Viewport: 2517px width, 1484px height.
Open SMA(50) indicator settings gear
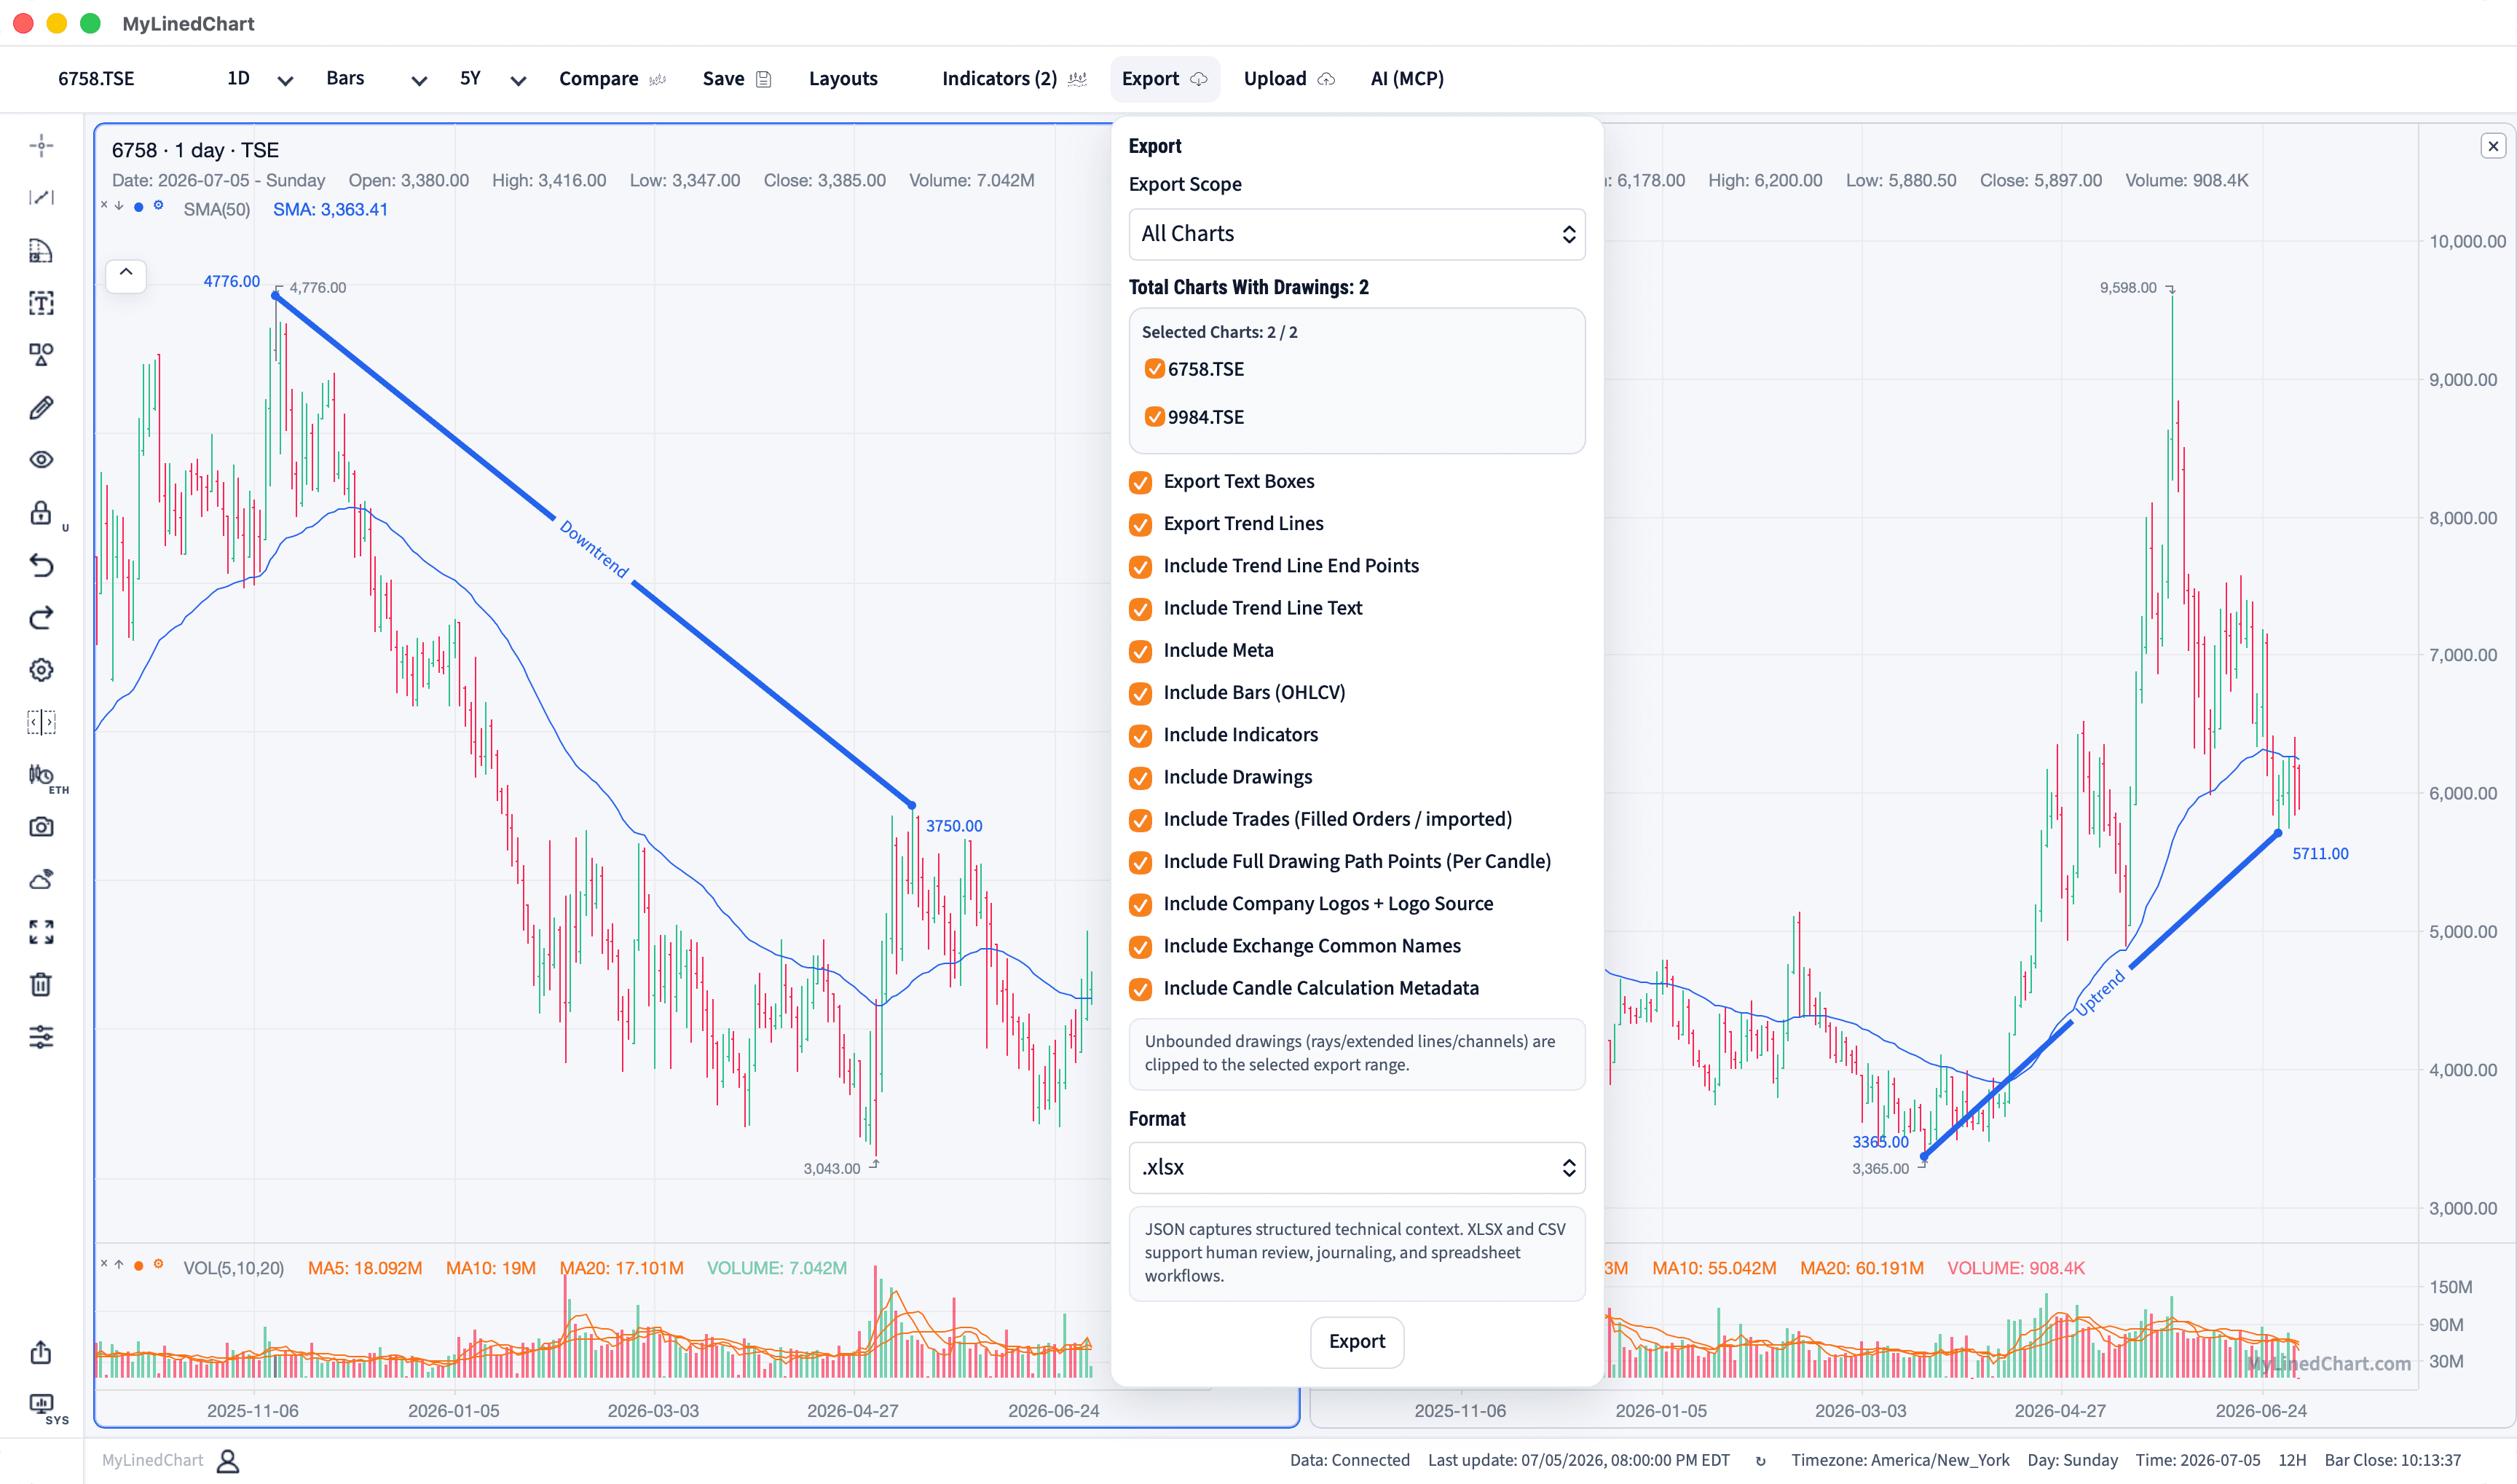[x=158, y=205]
